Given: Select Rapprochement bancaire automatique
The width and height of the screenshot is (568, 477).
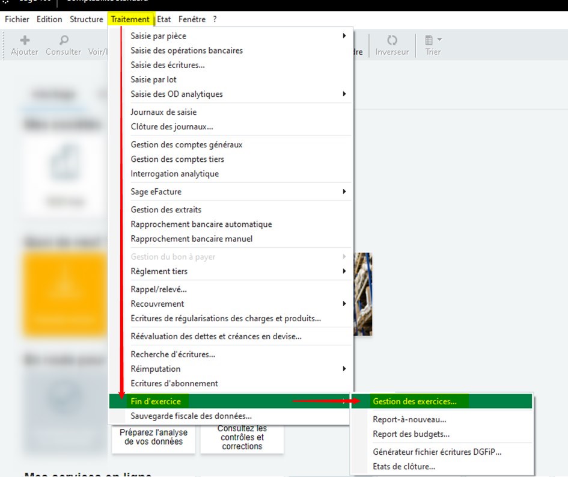Looking at the screenshot, I should coord(201,224).
